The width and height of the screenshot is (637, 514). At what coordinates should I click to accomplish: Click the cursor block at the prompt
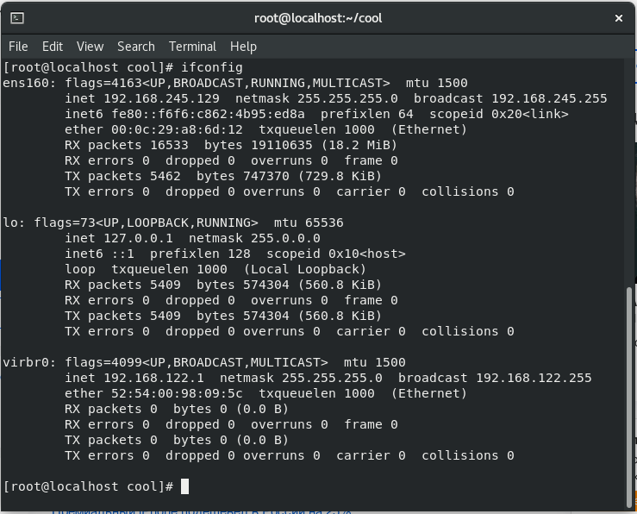(184, 486)
